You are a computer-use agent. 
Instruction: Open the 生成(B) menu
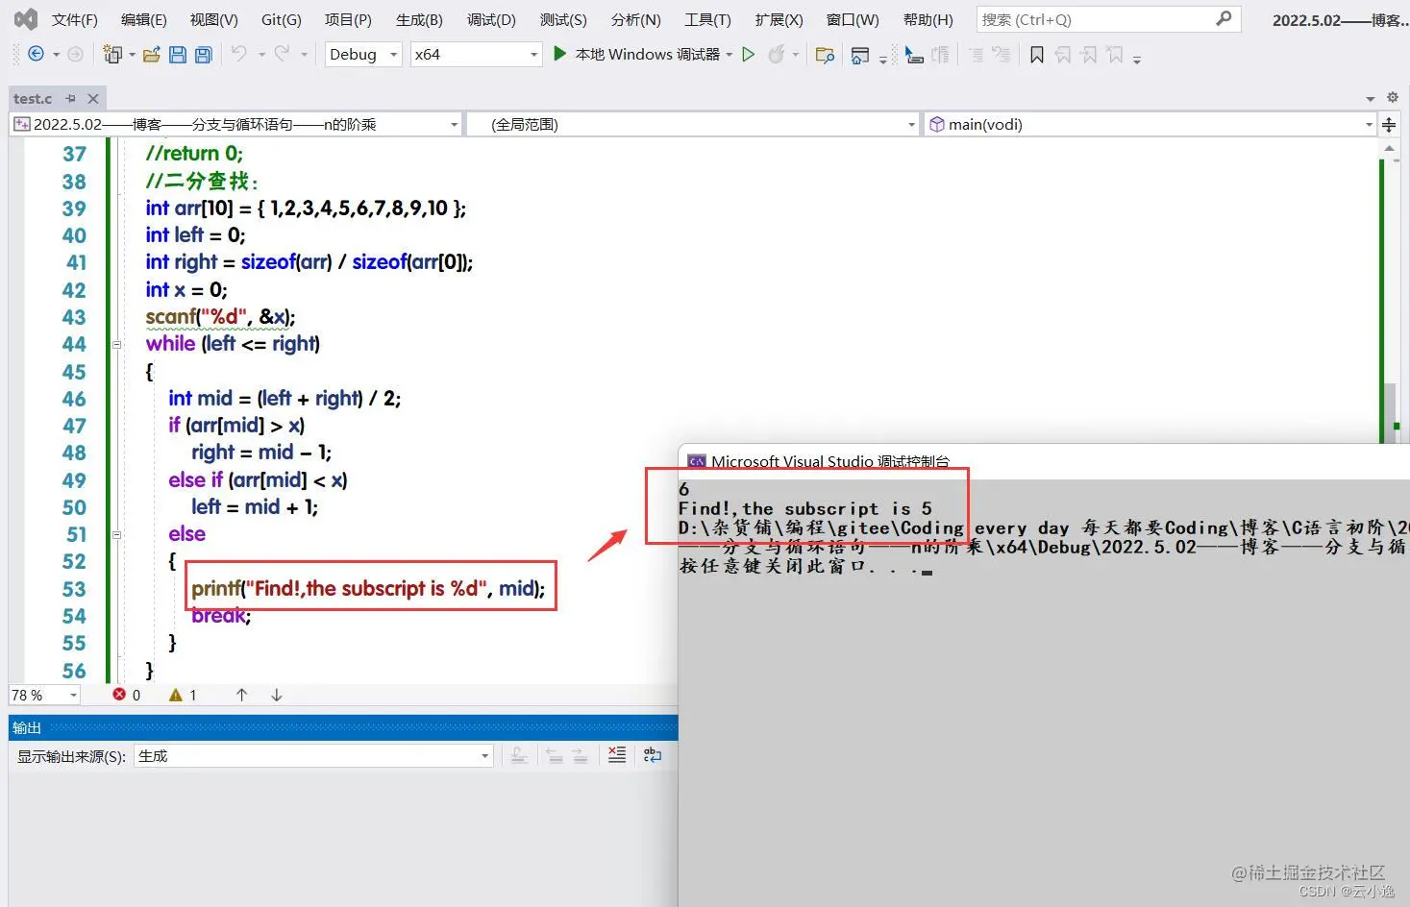[x=419, y=19]
